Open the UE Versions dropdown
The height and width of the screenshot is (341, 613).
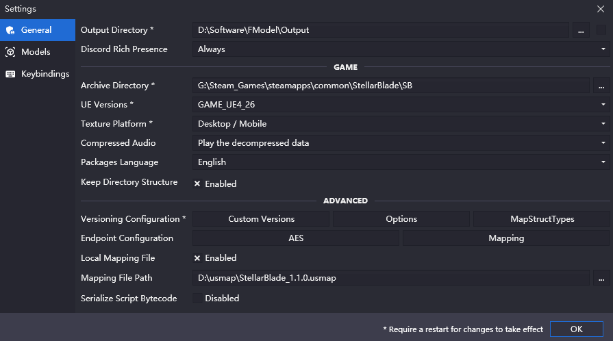tap(401, 105)
